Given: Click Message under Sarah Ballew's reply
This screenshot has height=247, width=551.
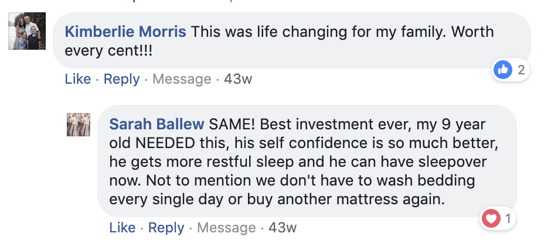Looking at the screenshot, I should pos(226,228).
